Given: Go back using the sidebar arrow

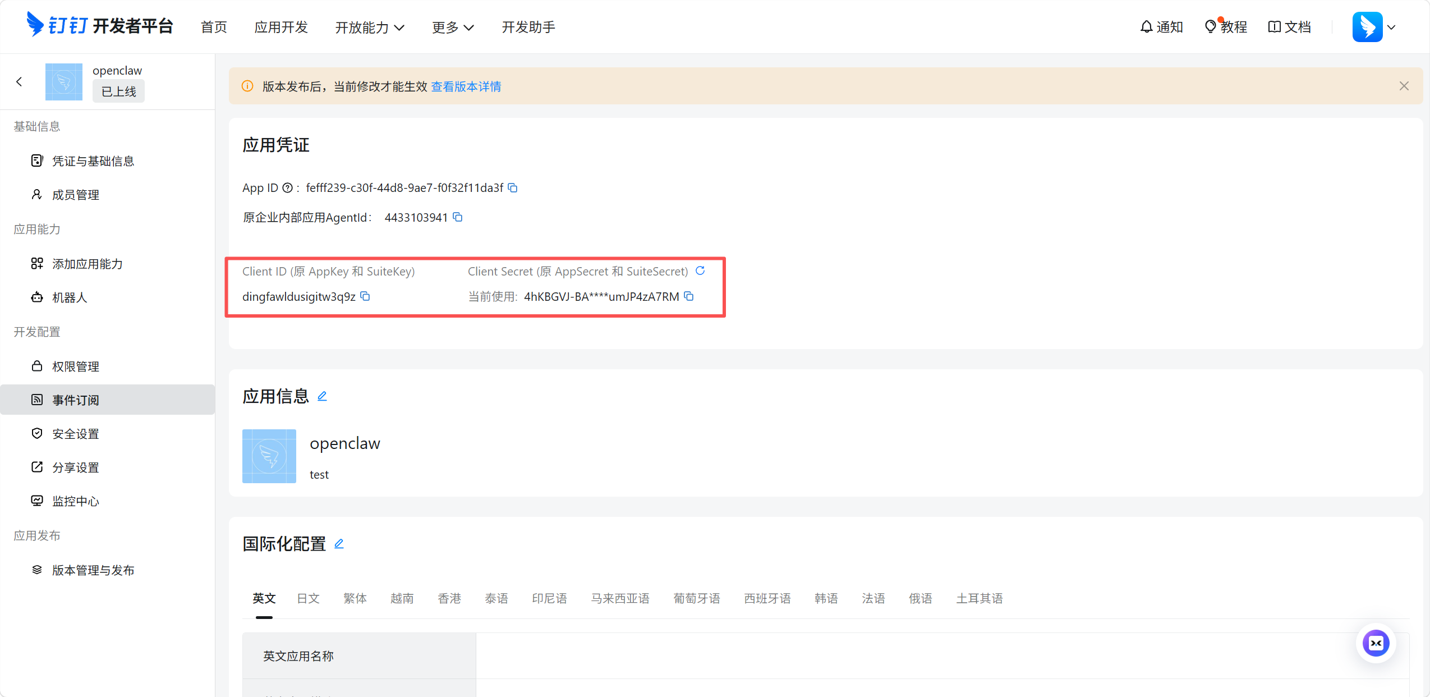Looking at the screenshot, I should [x=19, y=82].
